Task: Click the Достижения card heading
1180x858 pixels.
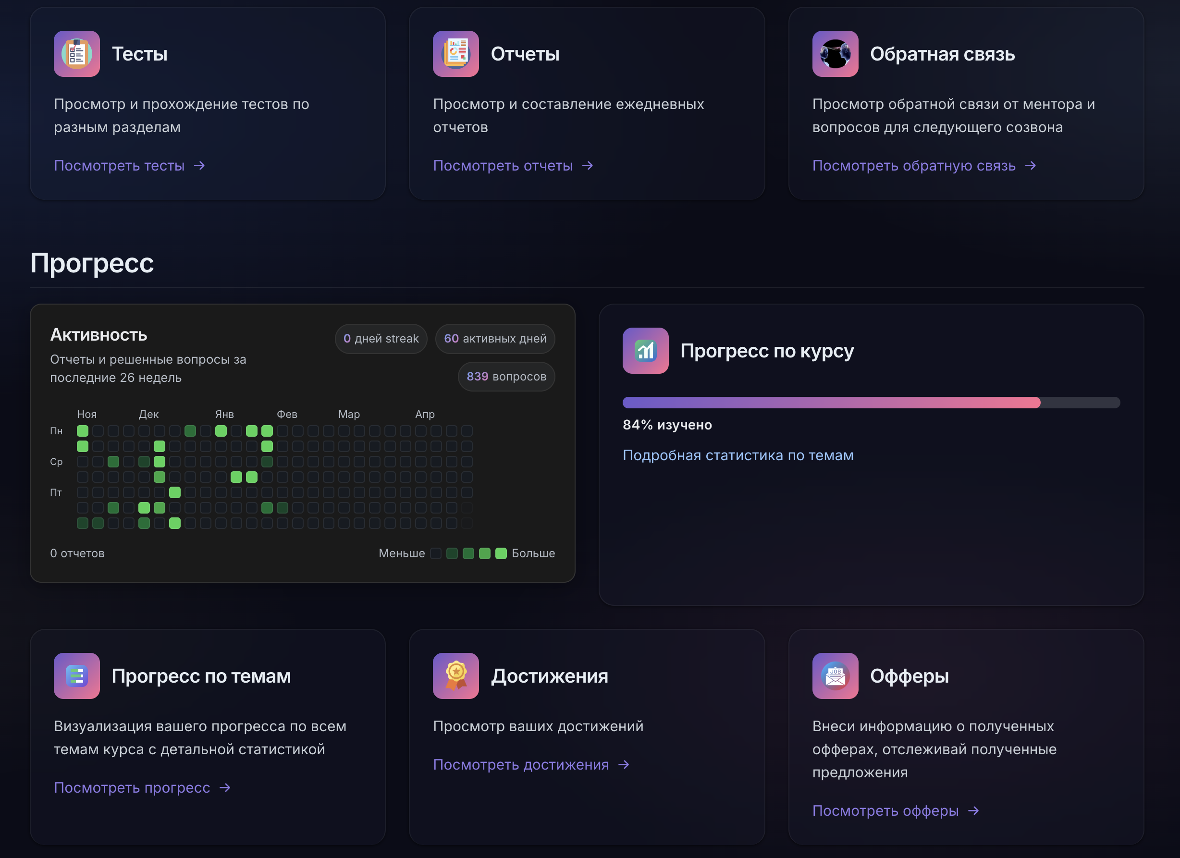Action: 550,676
